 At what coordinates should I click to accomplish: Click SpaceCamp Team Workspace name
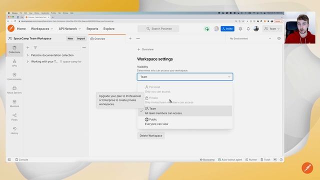coord(32,38)
